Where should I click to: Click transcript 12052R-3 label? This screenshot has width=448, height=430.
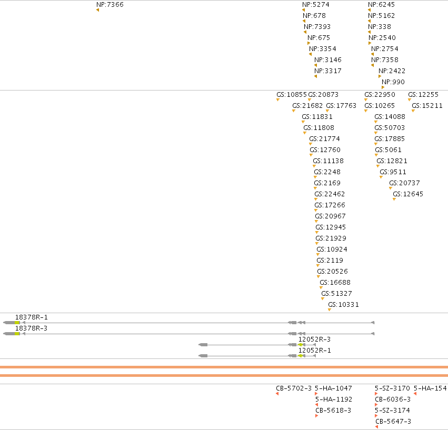[315, 339]
